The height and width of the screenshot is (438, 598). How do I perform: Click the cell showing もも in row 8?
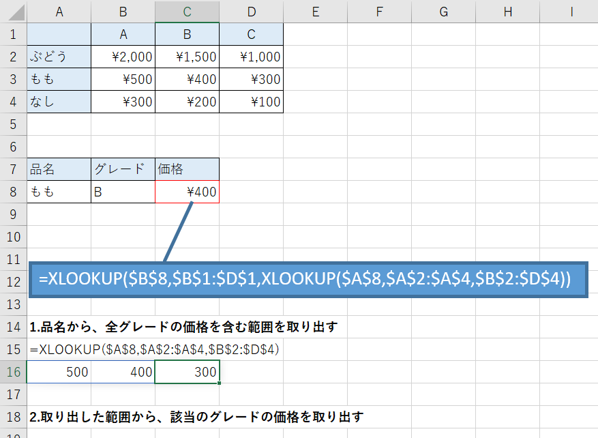pos(58,192)
